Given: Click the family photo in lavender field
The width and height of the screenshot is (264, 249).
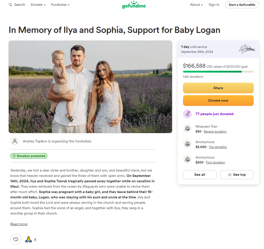Looking at the screenshot, I should click(90, 87).
